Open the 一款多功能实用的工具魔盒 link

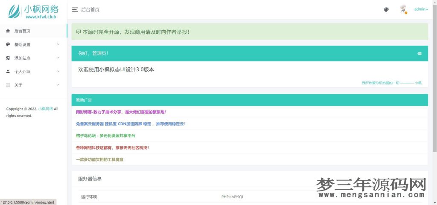tap(100, 160)
